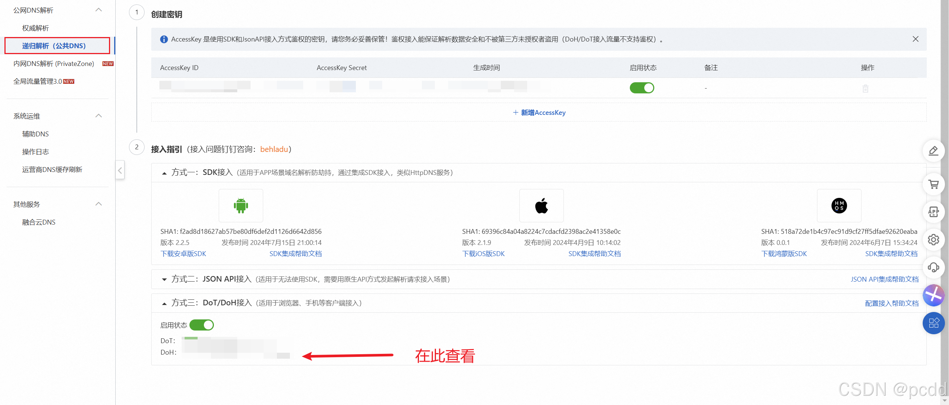Open 权威解析 sidebar item
The image size is (949, 405).
click(36, 28)
